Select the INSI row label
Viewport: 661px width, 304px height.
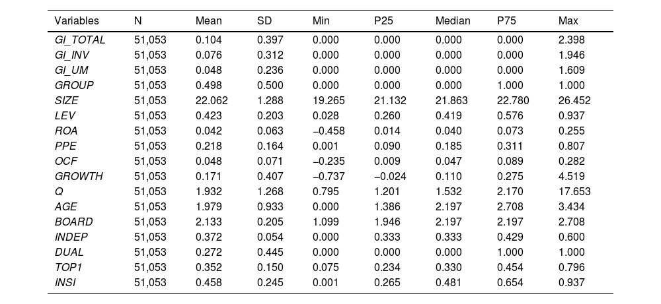pos(65,283)
